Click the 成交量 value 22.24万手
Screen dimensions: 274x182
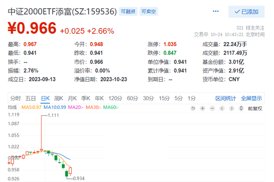point(235,44)
